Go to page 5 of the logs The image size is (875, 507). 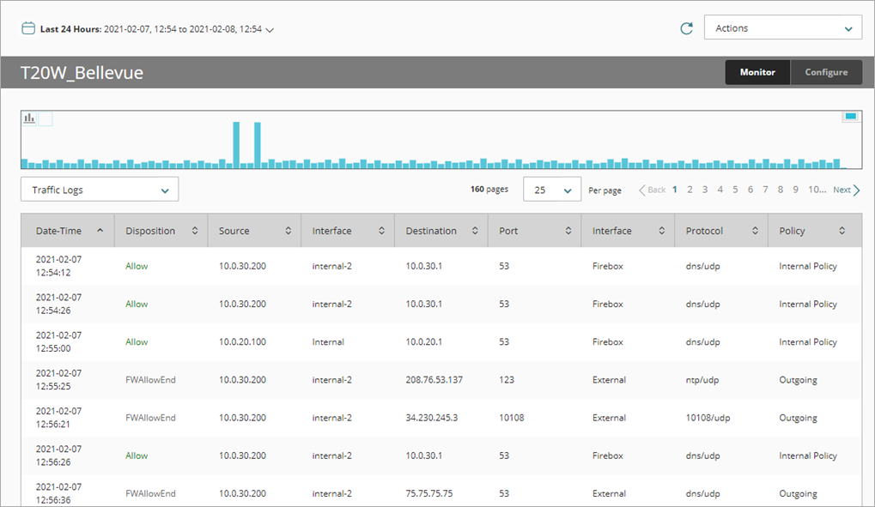tap(734, 190)
